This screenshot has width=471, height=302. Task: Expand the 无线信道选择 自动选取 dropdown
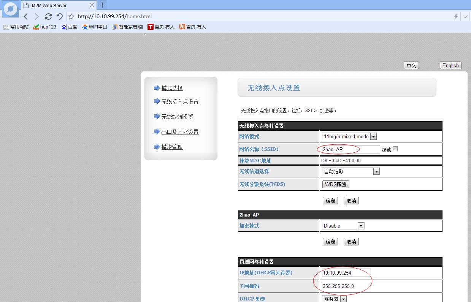(350, 171)
